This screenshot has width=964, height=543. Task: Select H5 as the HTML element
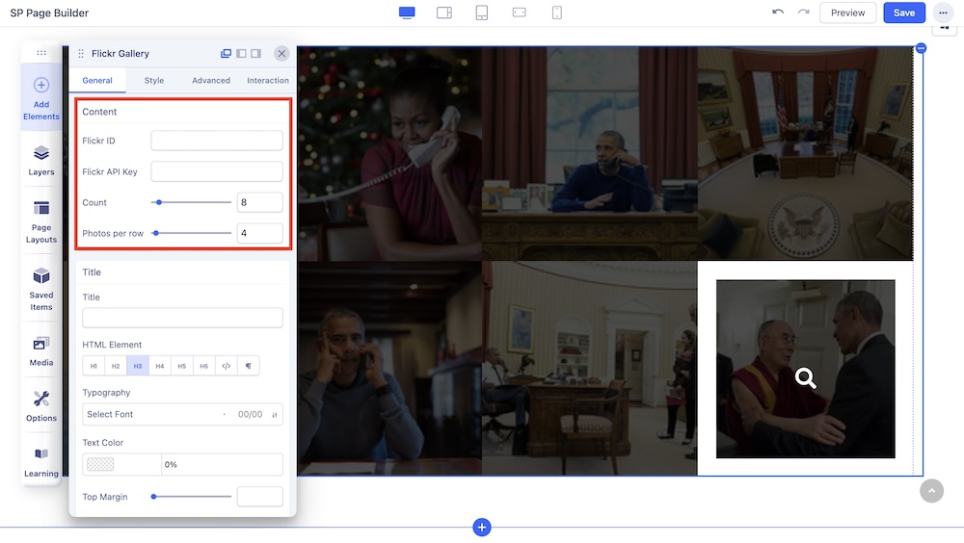[x=181, y=366]
